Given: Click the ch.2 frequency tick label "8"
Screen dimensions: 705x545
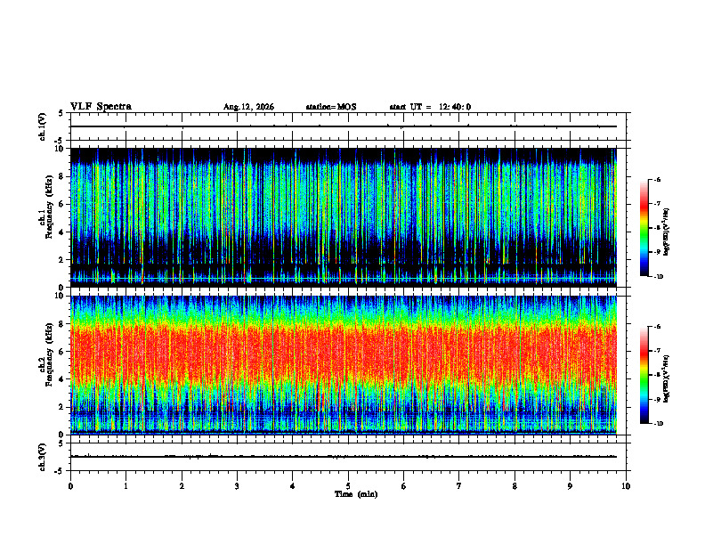Looking at the screenshot, I should 61,324.
